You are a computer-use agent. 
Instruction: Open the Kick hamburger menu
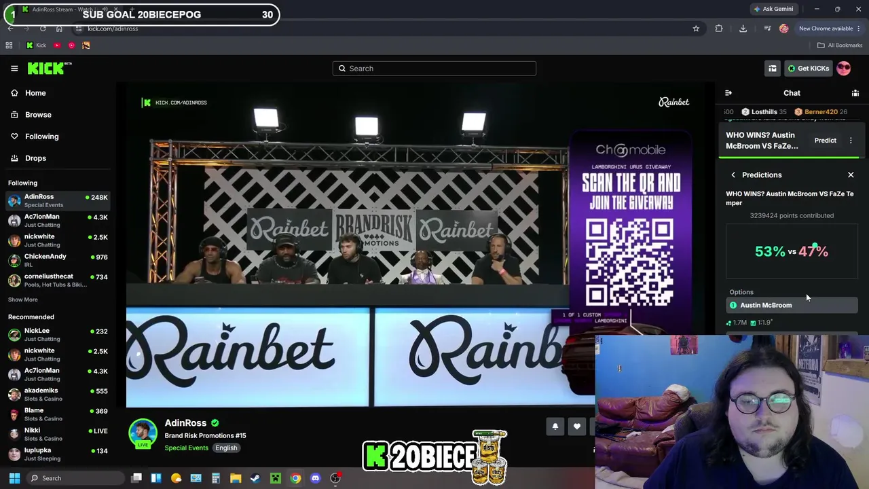click(14, 68)
